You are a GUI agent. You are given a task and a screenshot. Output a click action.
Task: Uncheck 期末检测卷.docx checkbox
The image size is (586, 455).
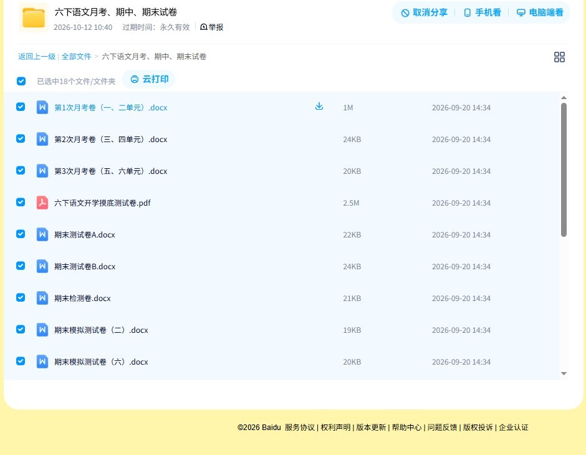point(21,297)
